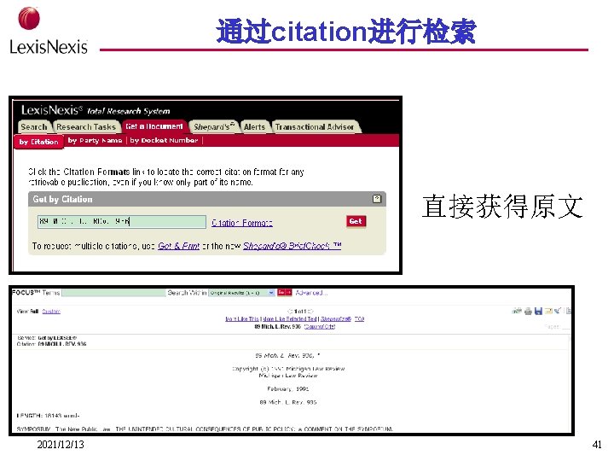Open the Search Within dropdown
Screen dimensions: 614x461
pyautogui.click(x=241, y=293)
